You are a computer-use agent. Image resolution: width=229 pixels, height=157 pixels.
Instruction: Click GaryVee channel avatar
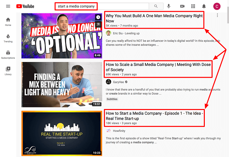(108, 82)
